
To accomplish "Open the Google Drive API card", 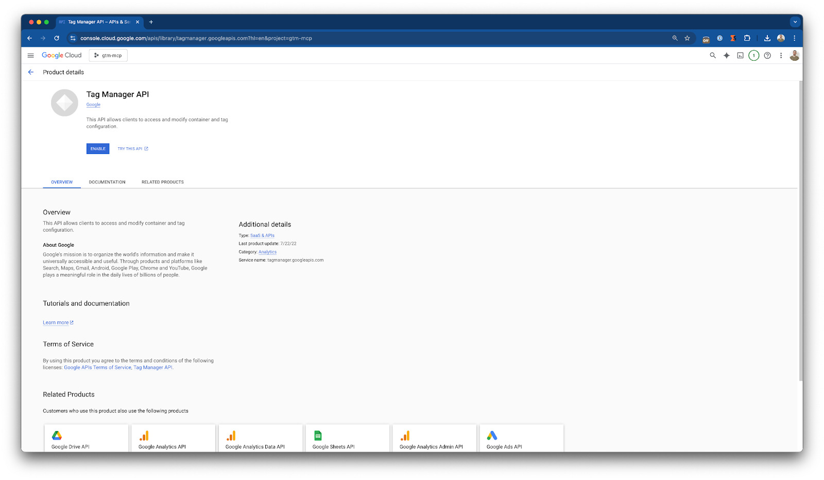I will pos(87,438).
